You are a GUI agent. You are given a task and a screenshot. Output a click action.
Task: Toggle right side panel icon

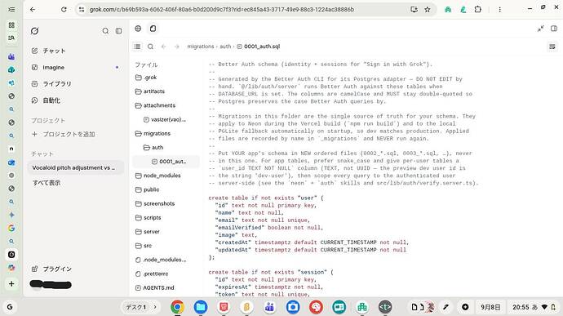point(554,29)
